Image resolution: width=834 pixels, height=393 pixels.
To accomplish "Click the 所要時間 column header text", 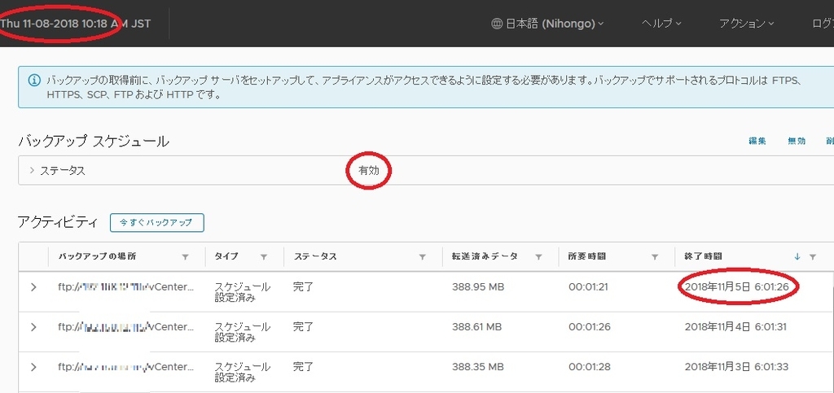I will pos(586,256).
